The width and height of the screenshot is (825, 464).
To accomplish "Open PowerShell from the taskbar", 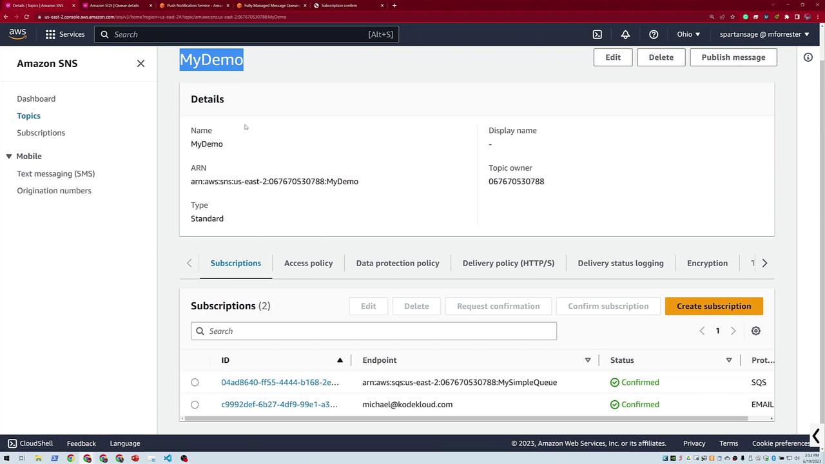I will pos(54,458).
